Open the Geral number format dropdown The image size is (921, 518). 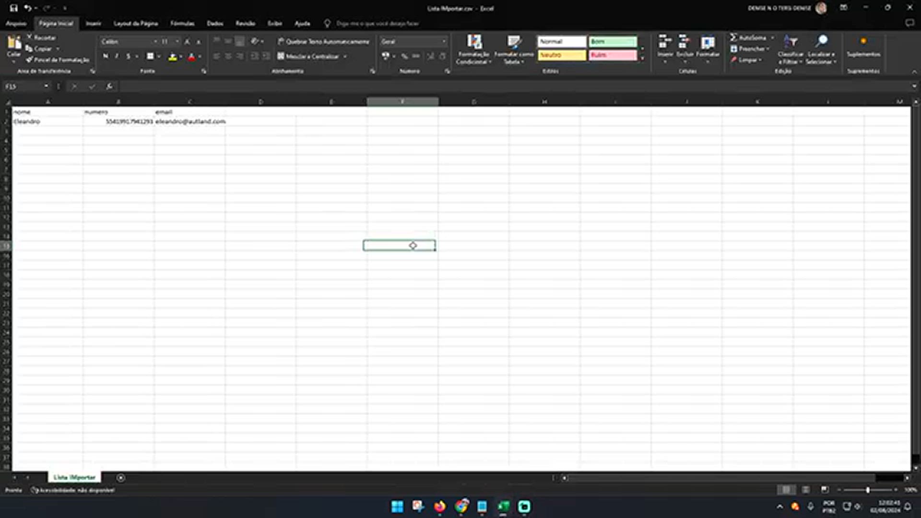point(444,42)
